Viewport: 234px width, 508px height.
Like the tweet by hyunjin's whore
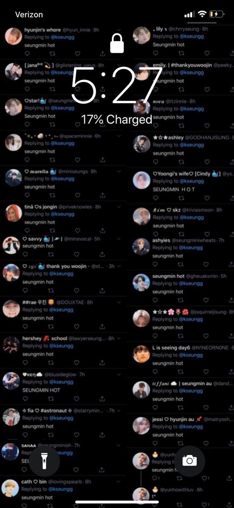[x=78, y=54]
